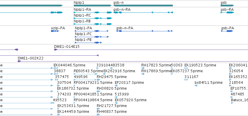The image size is (248, 116).
Task: Select the Nplp1 gene bar
Action: (x=93, y=6)
